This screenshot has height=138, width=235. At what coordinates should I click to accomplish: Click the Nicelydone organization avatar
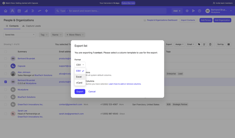tap(13, 90)
